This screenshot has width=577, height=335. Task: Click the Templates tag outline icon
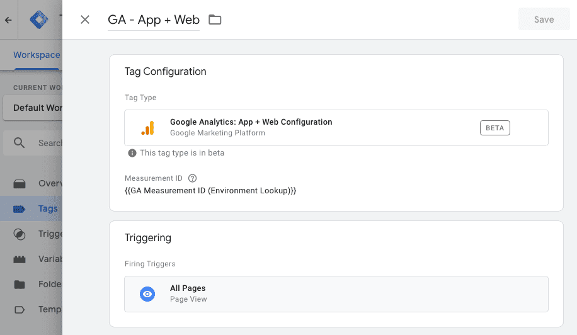point(19,310)
